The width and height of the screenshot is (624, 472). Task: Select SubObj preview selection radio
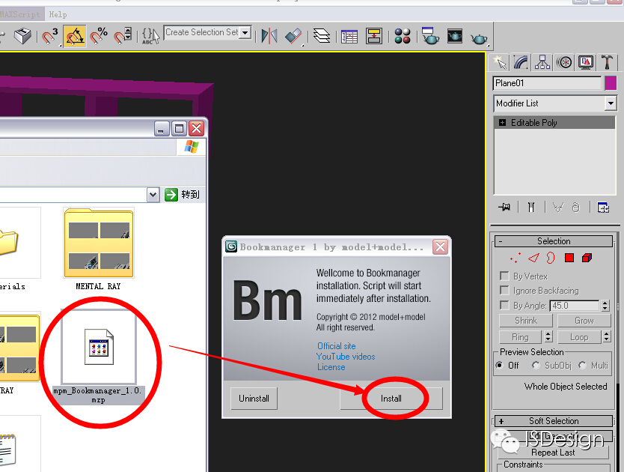[x=536, y=365]
